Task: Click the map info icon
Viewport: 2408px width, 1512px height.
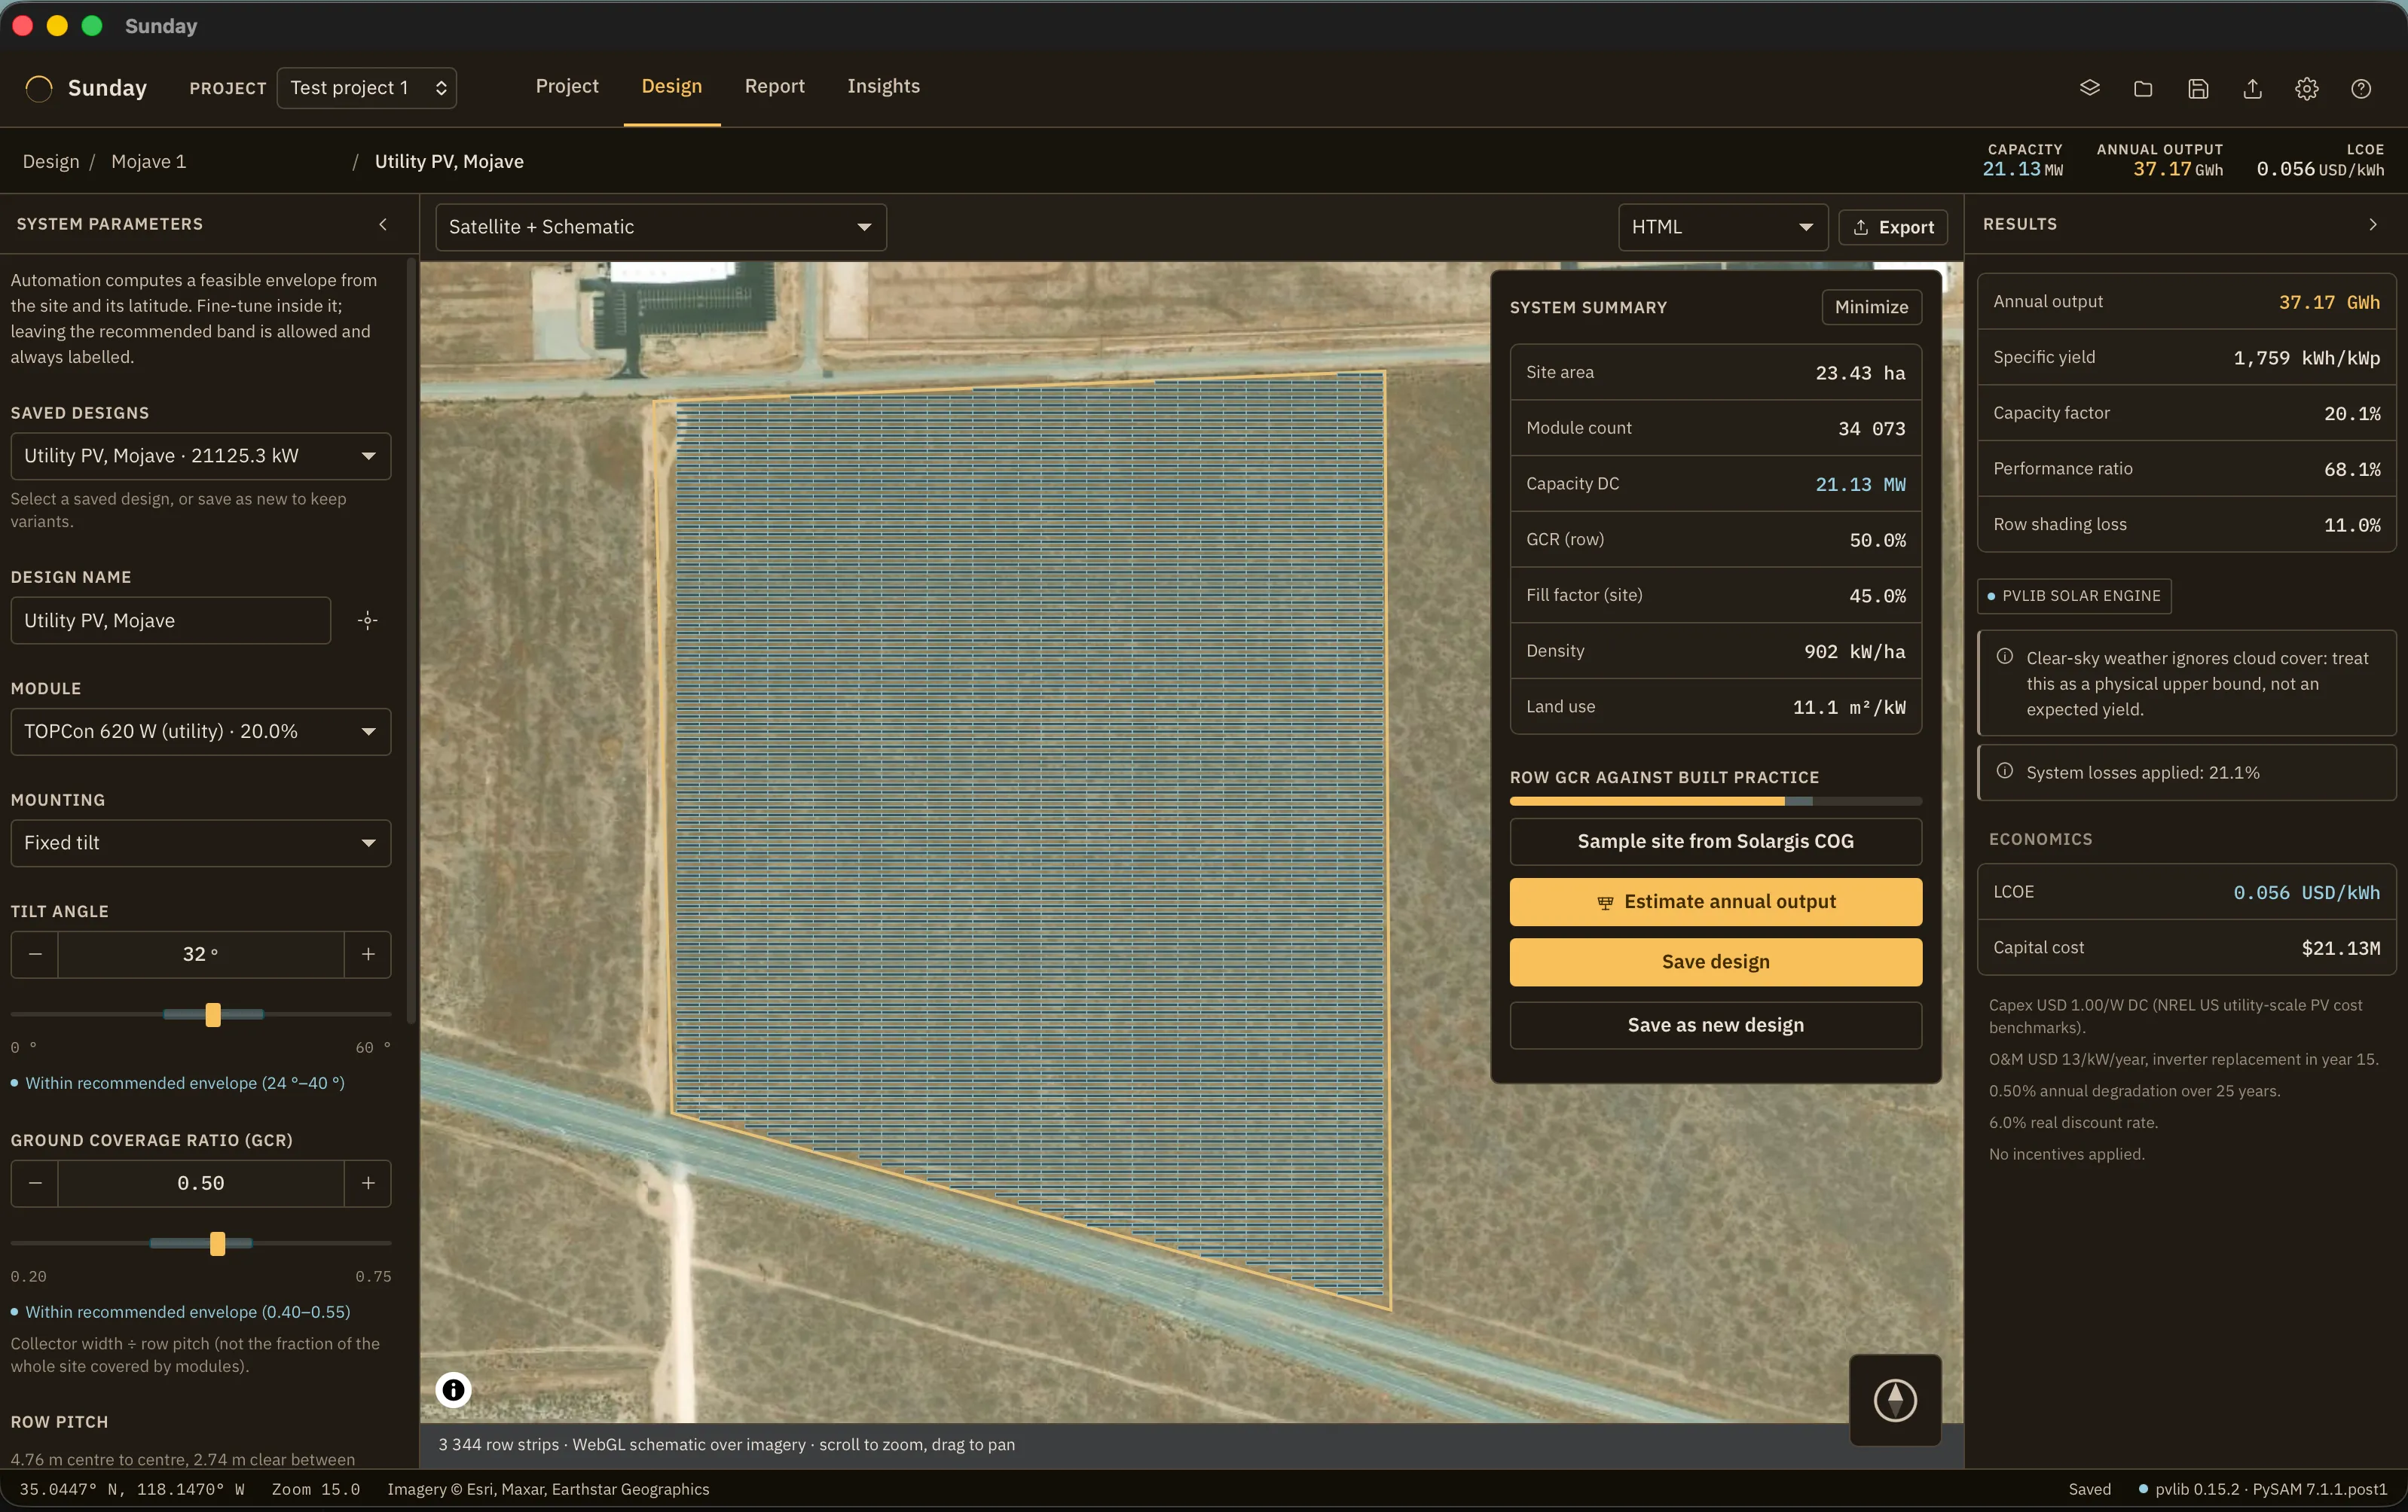Action: coord(453,1389)
